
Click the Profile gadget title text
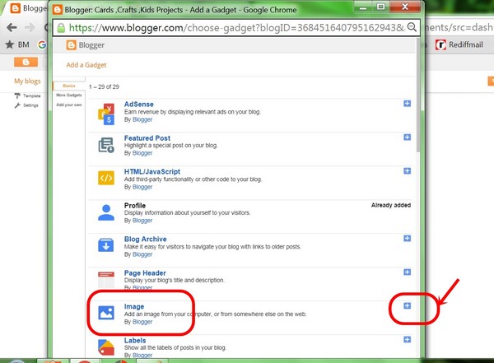click(135, 206)
